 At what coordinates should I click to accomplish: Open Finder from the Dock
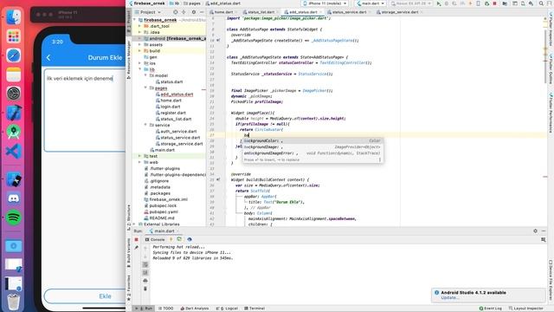point(14,17)
